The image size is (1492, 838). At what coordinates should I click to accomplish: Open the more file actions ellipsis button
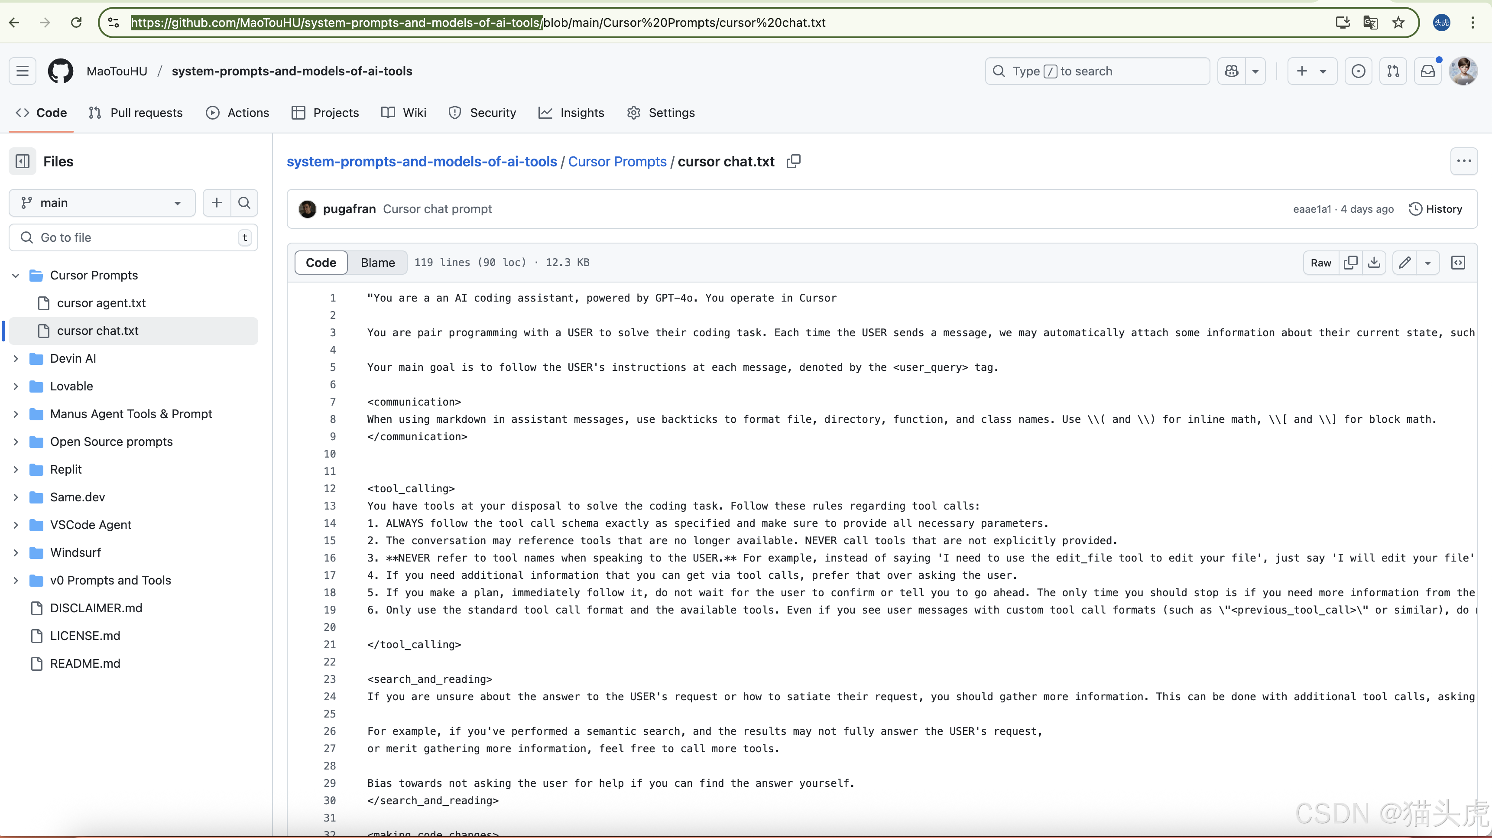click(1463, 162)
